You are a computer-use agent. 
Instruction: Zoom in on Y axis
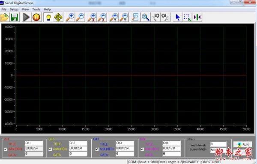[x=114, y=17]
